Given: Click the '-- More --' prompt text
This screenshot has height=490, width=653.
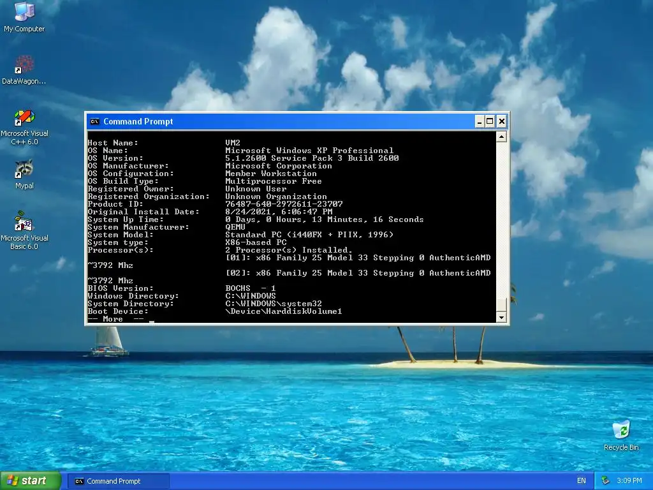Looking at the screenshot, I should (115, 319).
